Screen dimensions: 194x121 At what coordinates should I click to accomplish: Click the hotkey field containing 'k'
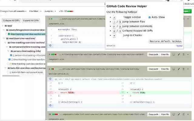click(x=120, y=22)
